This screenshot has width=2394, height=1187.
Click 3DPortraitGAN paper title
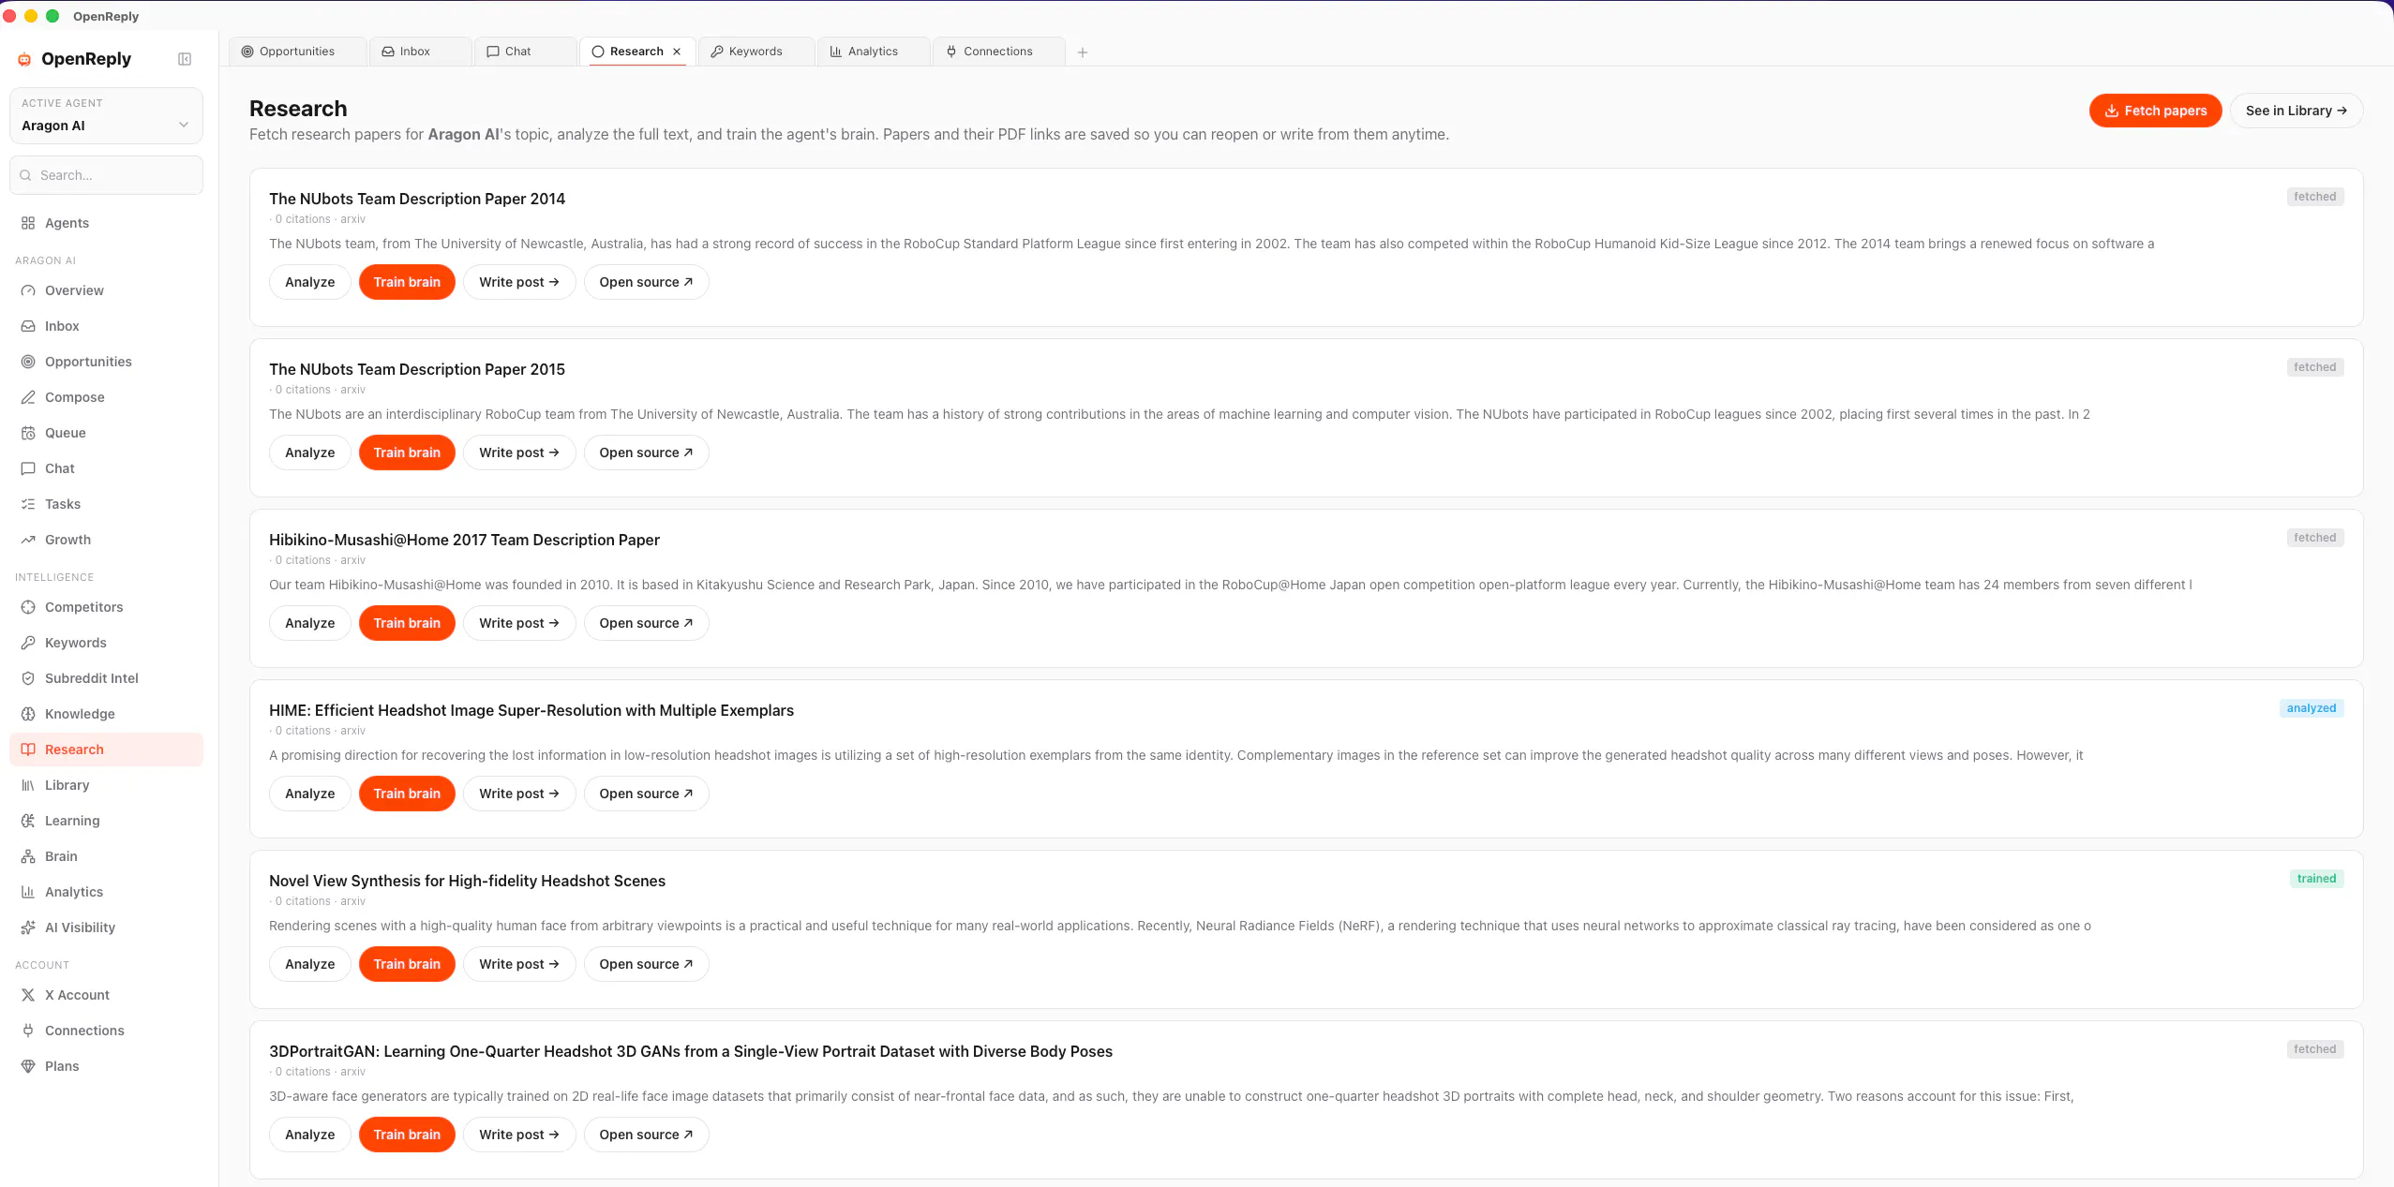click(691, 1051)
